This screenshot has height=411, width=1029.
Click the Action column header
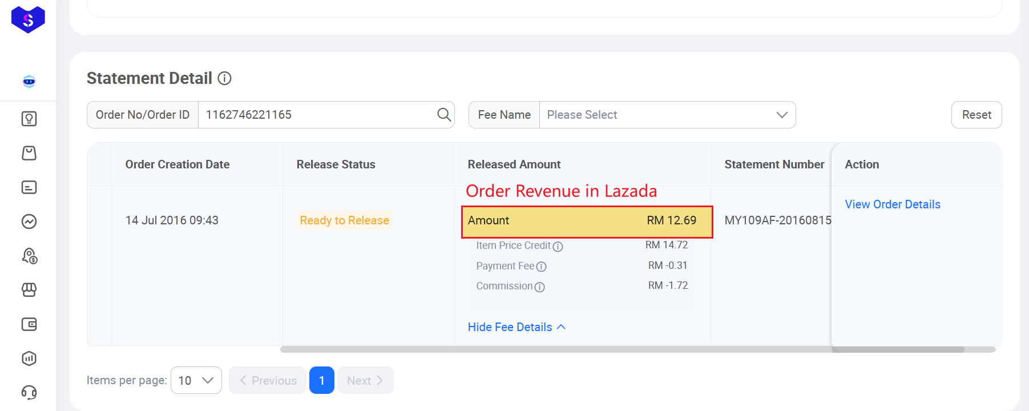862,164
